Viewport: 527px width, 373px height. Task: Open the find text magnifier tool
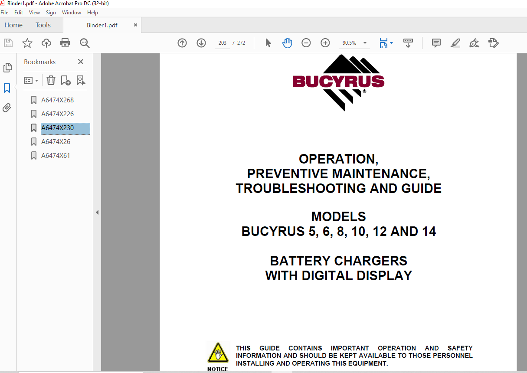pos(85,43)
